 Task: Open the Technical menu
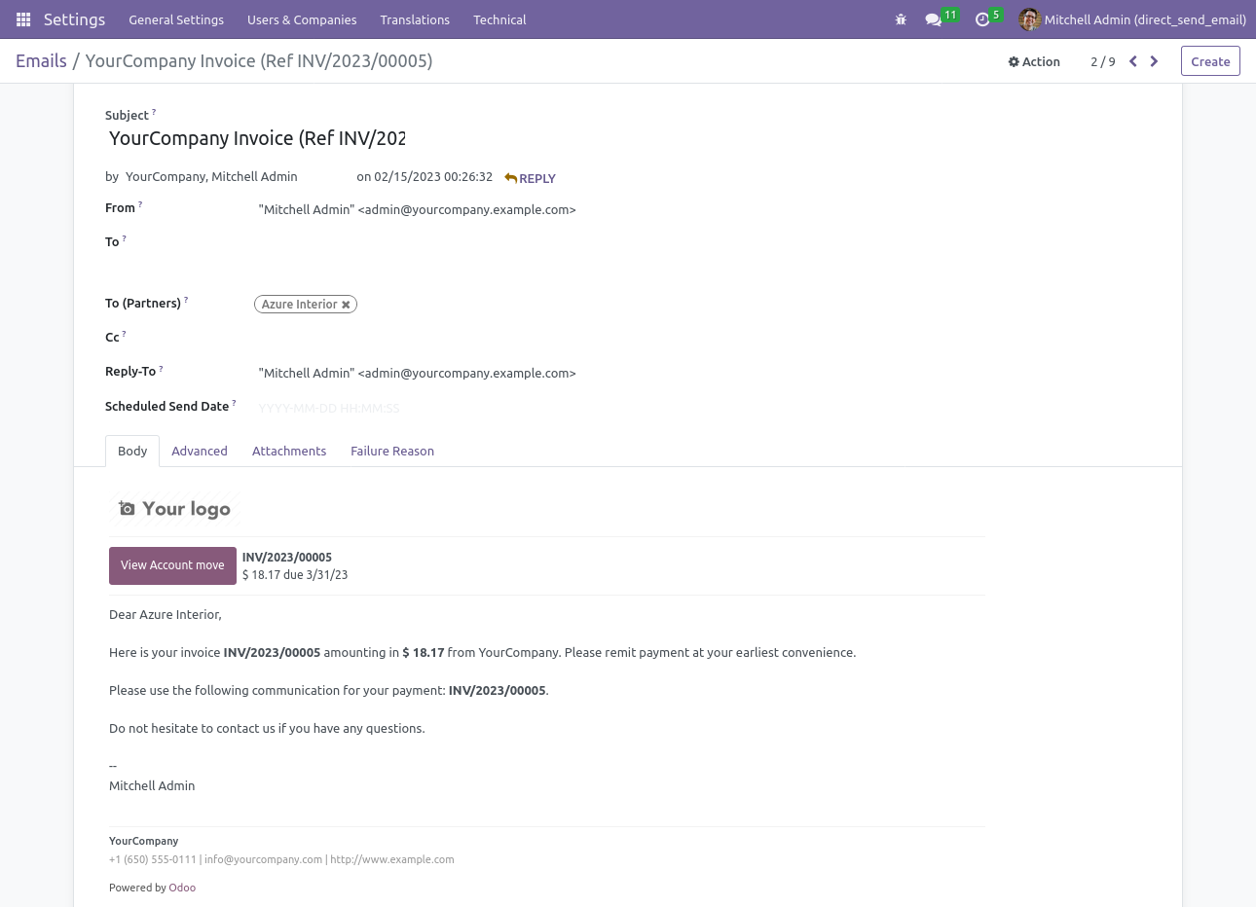point(499,19)
